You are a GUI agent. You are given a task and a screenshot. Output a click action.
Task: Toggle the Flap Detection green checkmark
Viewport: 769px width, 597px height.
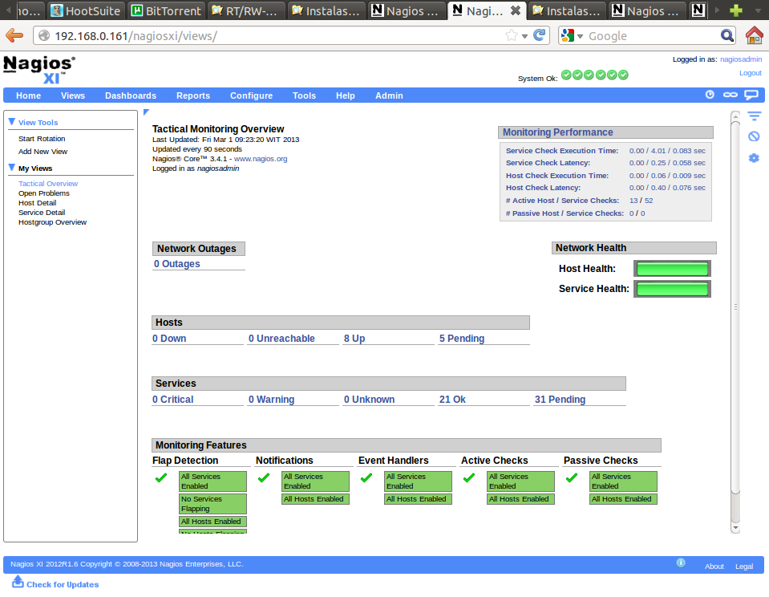click(x=161, y=478)
